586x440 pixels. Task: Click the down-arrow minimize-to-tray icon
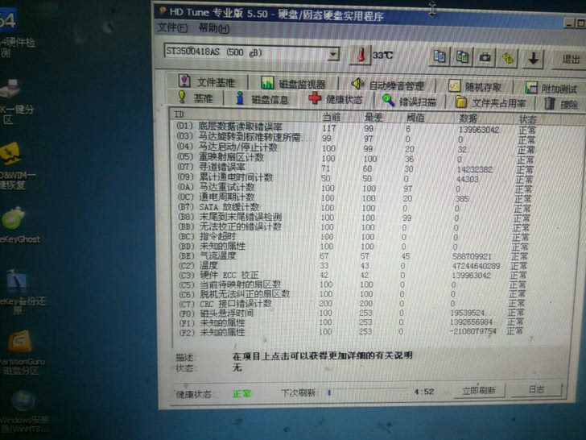coord(533,59)
